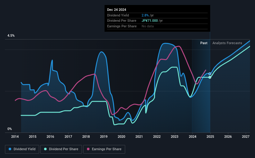Screen dimensions: 255x158
Task: Click the 2014 x-axis label
Action: [15, 137]
